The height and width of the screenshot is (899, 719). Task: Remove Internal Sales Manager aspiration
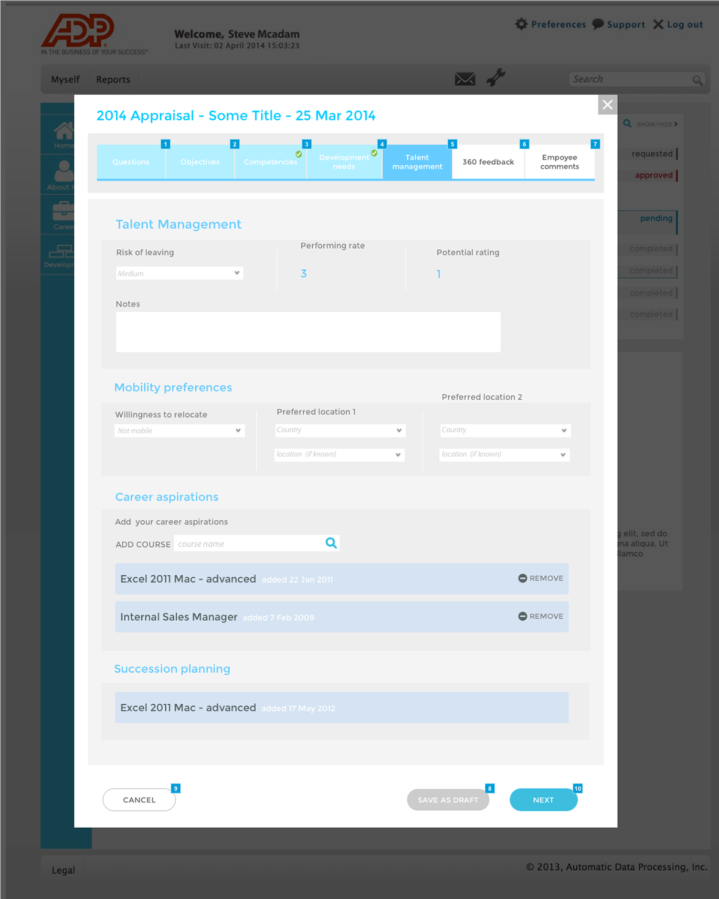click(540, 616)
